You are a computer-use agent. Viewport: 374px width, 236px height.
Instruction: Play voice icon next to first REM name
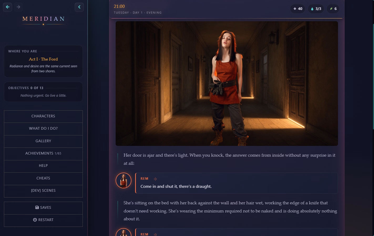(155, 179)
